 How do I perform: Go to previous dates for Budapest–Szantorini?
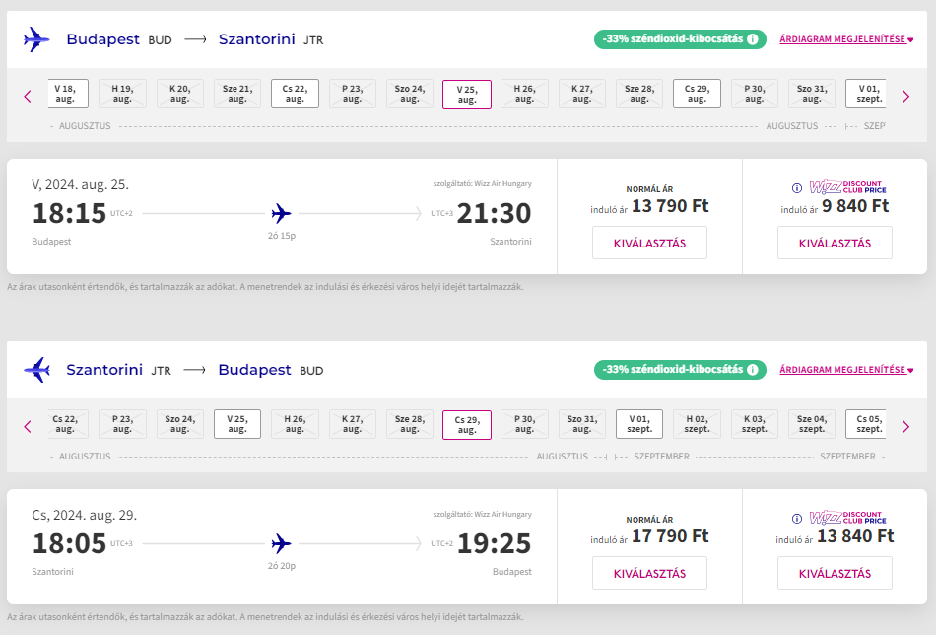(28, 96)
